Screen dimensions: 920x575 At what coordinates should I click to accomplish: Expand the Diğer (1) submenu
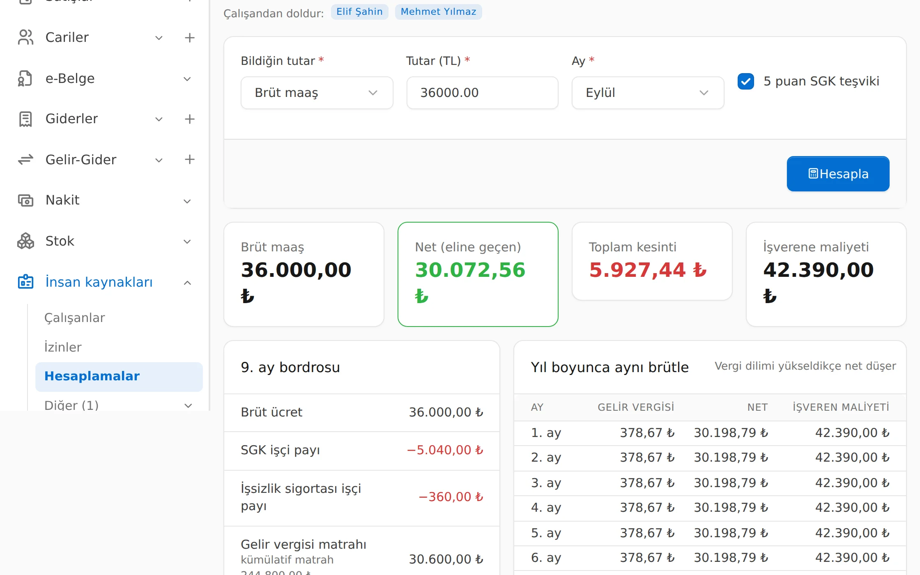pyautogui.click(x=188, y=406)
